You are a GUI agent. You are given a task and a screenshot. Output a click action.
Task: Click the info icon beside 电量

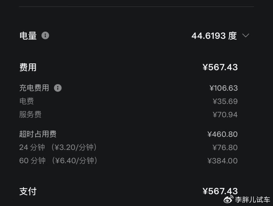[x=45, y=36]
